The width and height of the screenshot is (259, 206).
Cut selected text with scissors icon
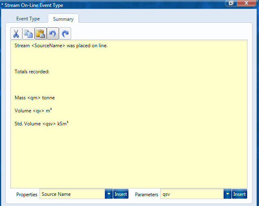coord(16,33)
